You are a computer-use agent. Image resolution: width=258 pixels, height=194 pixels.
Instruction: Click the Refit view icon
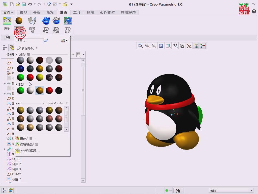coord(140,46)
